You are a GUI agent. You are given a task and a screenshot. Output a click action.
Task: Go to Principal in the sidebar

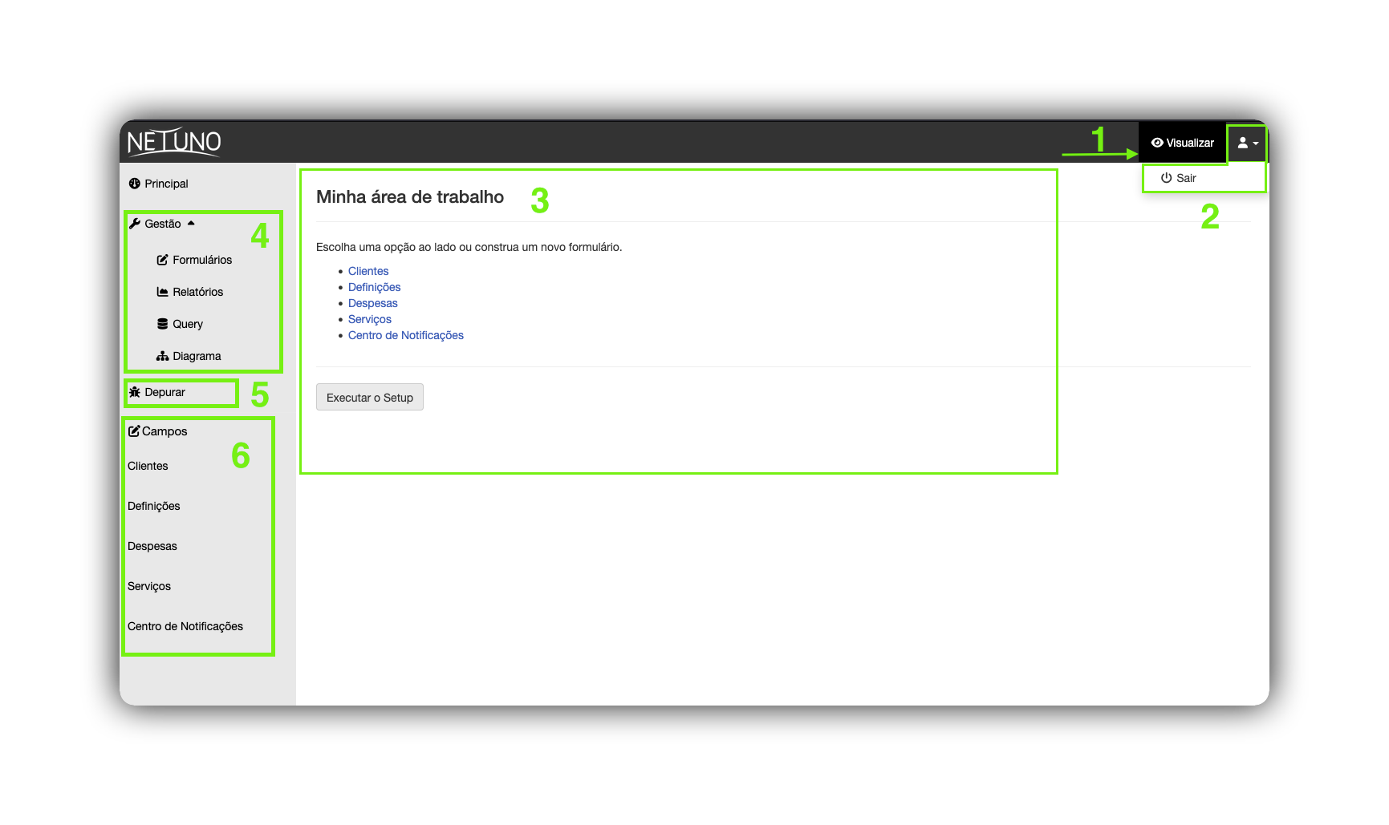coord(166,184)
